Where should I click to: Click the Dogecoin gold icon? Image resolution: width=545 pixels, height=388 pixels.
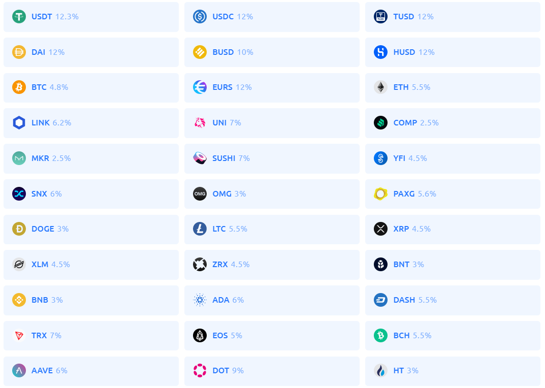click(x=19, y=229)
